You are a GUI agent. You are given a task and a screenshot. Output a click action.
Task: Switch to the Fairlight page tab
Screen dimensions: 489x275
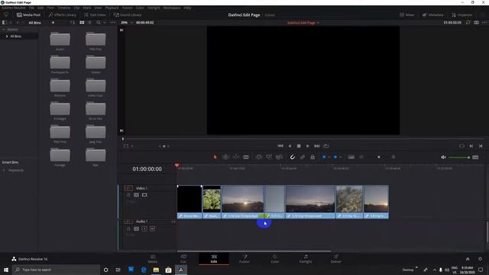(x=306, y=258)
